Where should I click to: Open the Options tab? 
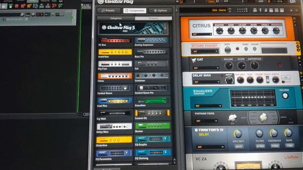tap(160, 10)
